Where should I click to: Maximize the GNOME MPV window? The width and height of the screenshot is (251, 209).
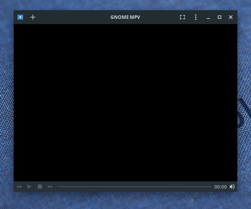point(220,17)
